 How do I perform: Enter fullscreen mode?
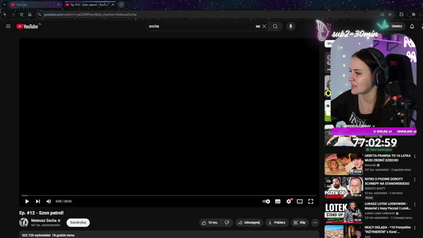tap(311, 201)
